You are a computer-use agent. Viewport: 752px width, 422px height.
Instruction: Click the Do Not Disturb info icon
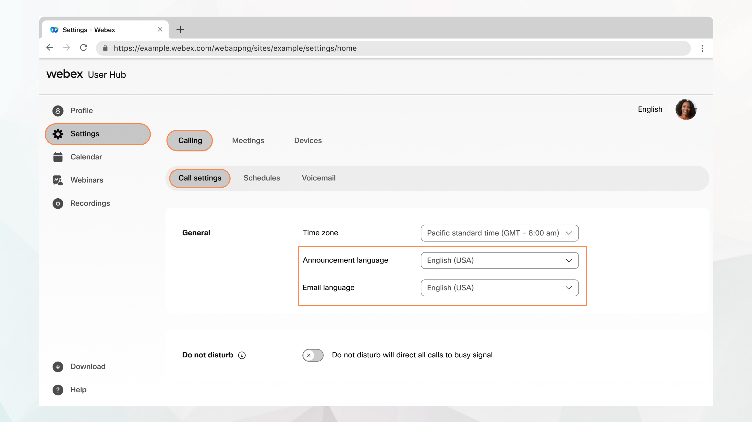(243, 355)
